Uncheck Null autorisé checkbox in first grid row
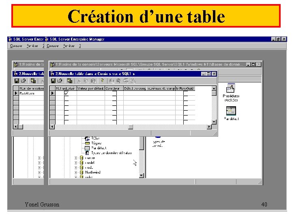 pos(66,93)
